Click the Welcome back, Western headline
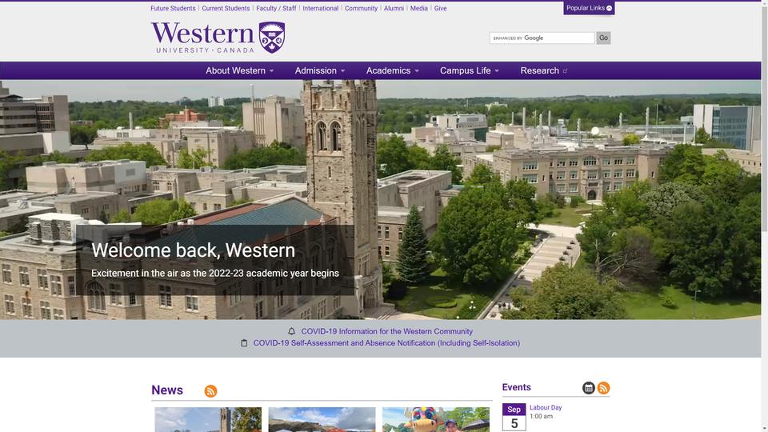This screenshot has width=768, height=432. (193, 250)
